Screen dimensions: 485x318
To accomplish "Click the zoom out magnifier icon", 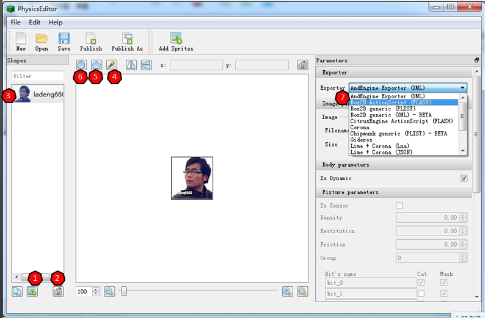I will 109,292.
